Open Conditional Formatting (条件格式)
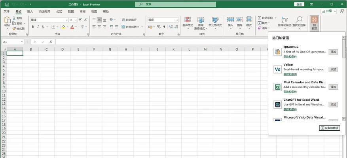 point(188,23)
